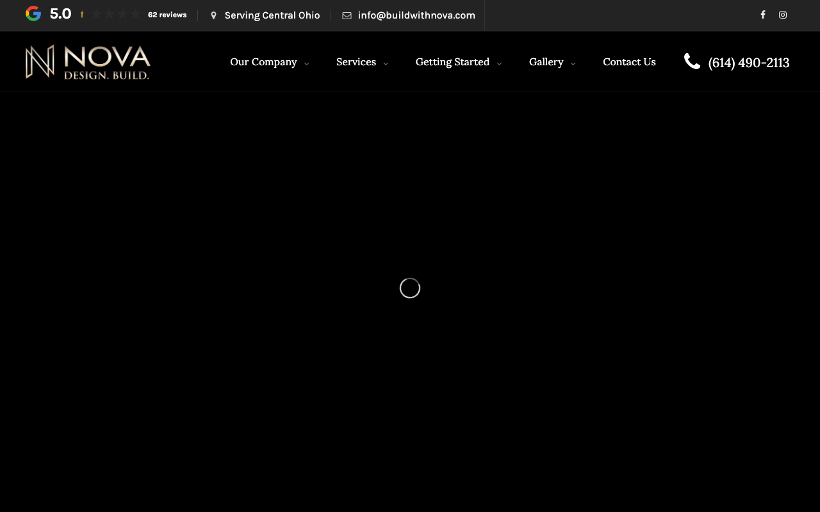This screenshot has width=820, height=512.
Task: Open the Instagram profile icon
Action: tap(783, 15)
